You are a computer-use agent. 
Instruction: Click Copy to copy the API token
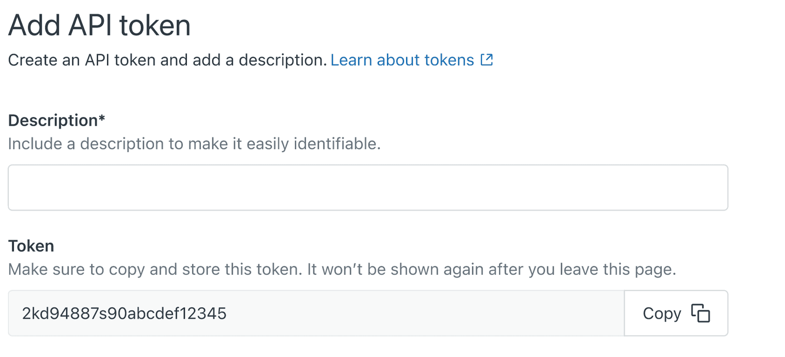pos(676,313)
